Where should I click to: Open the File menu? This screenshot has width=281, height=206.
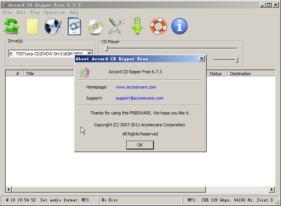pos(7,12)
